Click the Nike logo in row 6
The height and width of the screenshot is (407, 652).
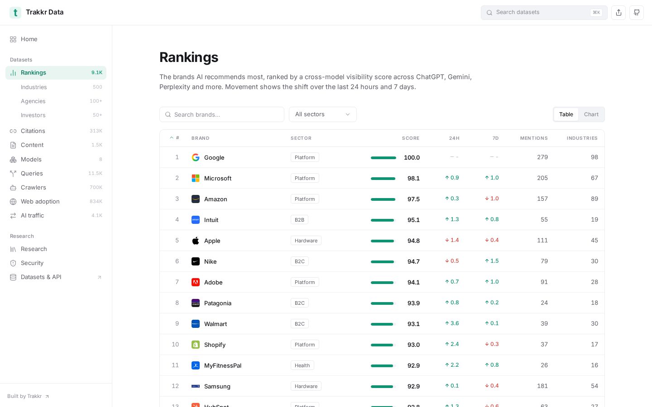tap(196, 261)
